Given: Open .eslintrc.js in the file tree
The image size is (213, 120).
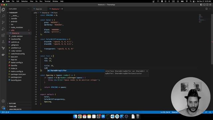Looking at the screenshot, I should tap(15, 42).
